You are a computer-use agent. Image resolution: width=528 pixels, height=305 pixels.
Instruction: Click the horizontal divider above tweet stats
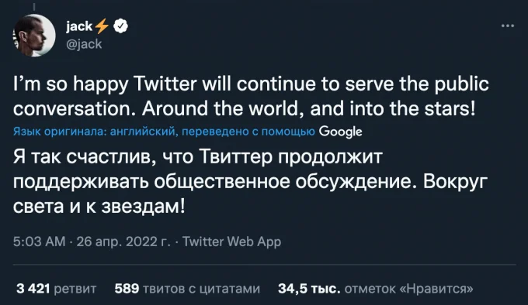click(264, 265)
